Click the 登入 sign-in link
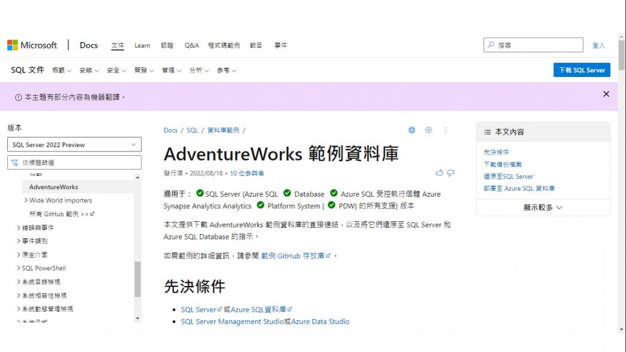Image resolution: width=626 pixels, height=352 pixels. click(x=598, y=45)
